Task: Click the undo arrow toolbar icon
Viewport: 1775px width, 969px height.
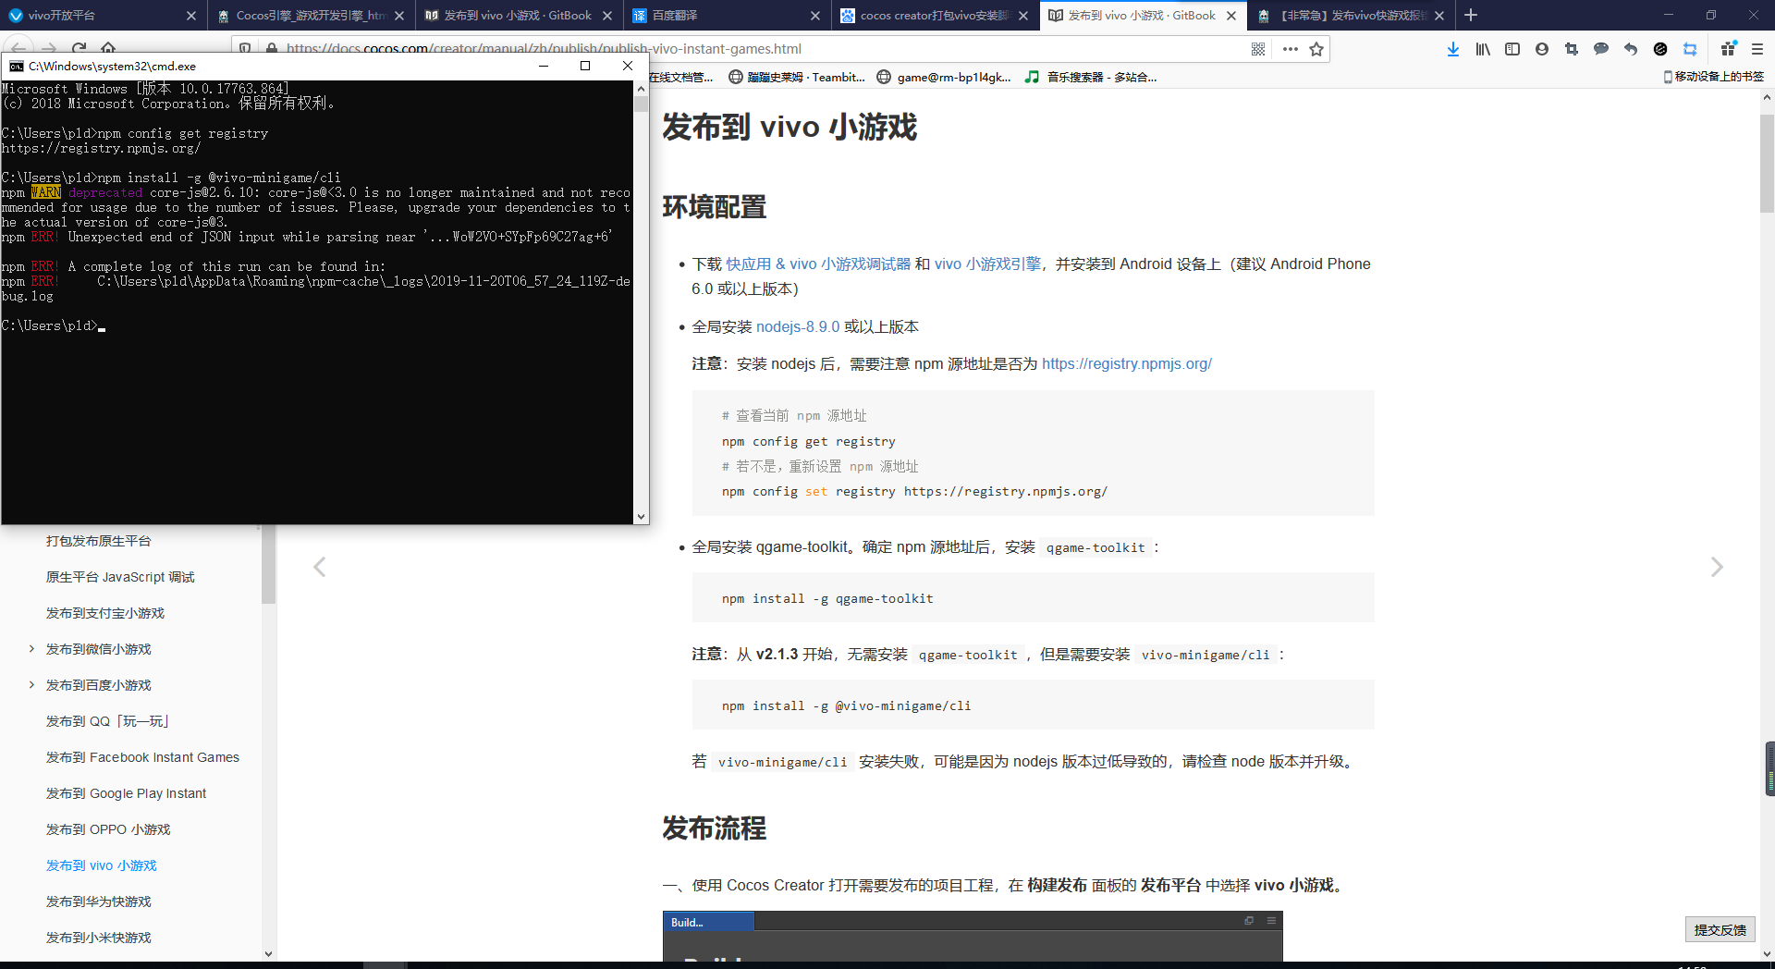Action: [1631, 49]
